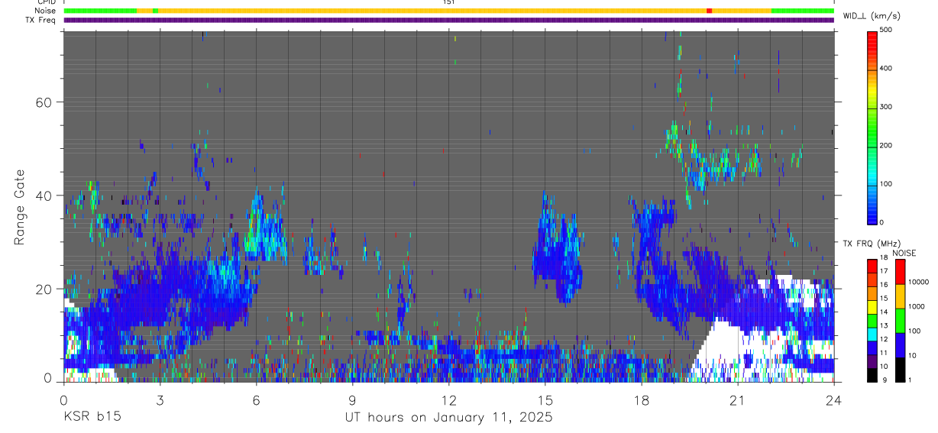The height and width of the screenshot is (433, 938).
Task: Click the orange 1000–10000 NOISE legend swatch
Action: pyautogui.click(x=899, y=296)
